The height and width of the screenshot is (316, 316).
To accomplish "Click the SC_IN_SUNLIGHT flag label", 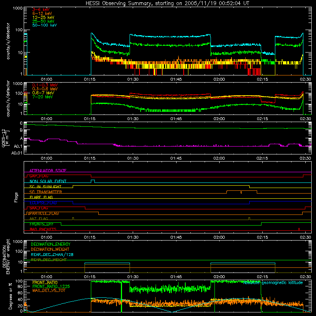I will [45, 186].
